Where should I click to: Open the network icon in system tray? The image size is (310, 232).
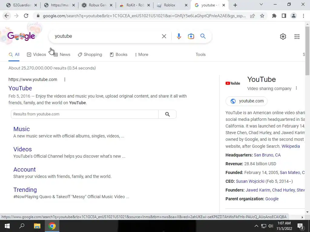click(x=264, y=226)
